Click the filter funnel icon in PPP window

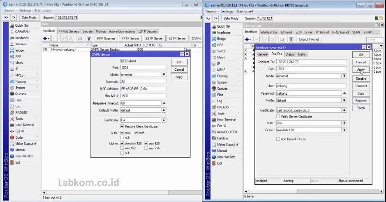tap(89, 38)
